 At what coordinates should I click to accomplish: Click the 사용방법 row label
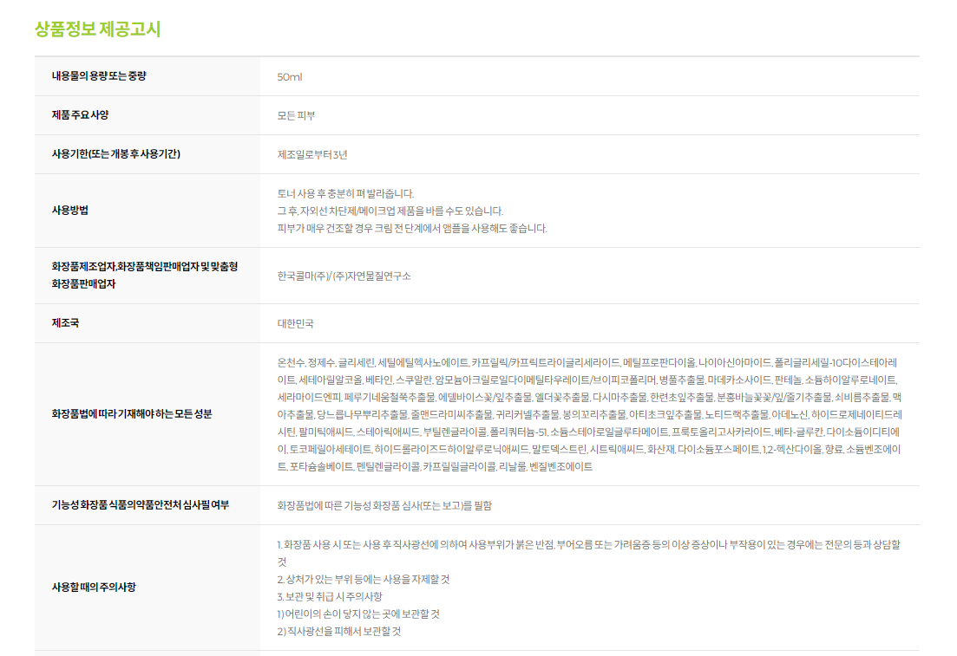pos(70,210)
